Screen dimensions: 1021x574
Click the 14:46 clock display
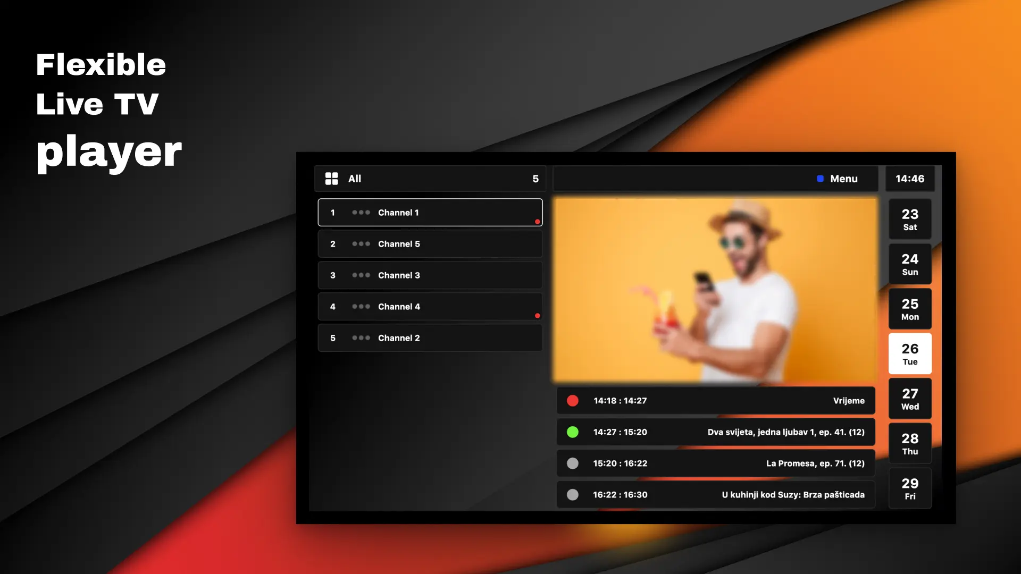(x=910, y=179)
